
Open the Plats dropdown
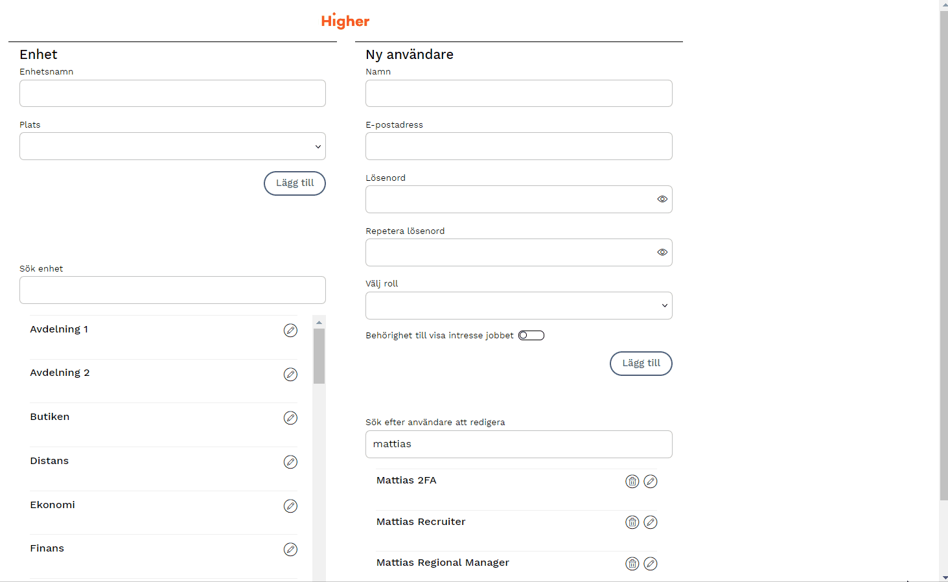(172, 146)
